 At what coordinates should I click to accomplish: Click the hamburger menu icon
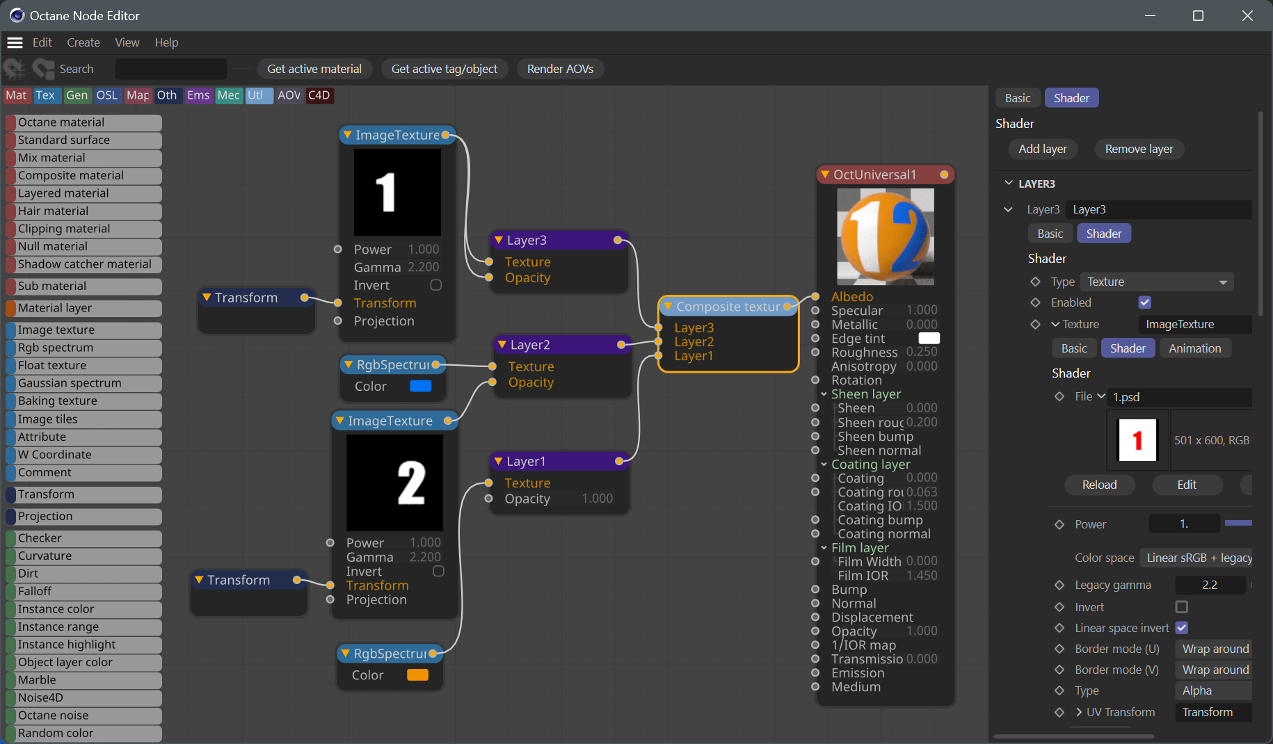coord(15,42)
